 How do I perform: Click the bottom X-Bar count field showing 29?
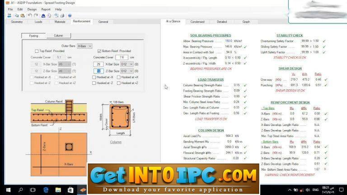(98, 64)
